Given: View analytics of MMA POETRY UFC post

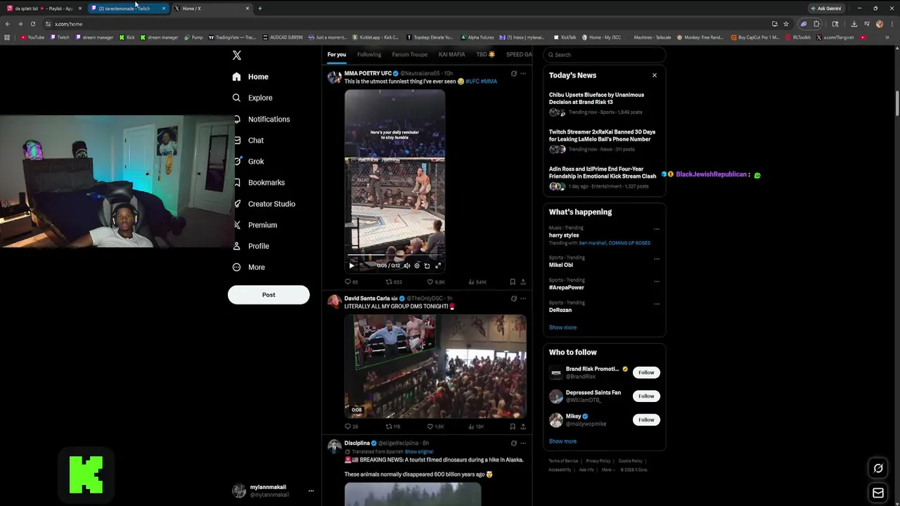Looking at the screenshot, I should pyautogui.click(x=477, y=282).
